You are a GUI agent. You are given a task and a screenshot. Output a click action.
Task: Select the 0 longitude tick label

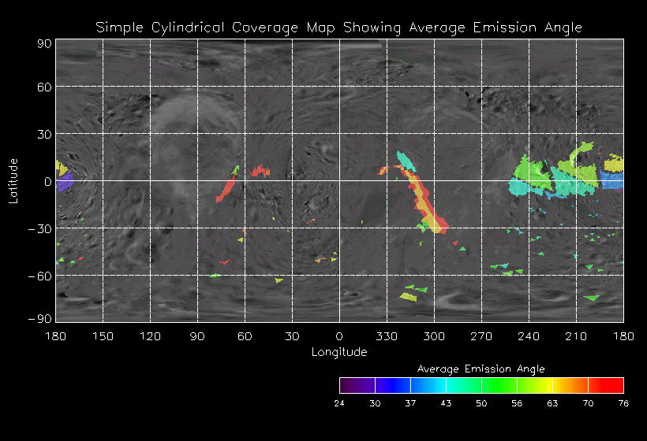pos(339,335)
